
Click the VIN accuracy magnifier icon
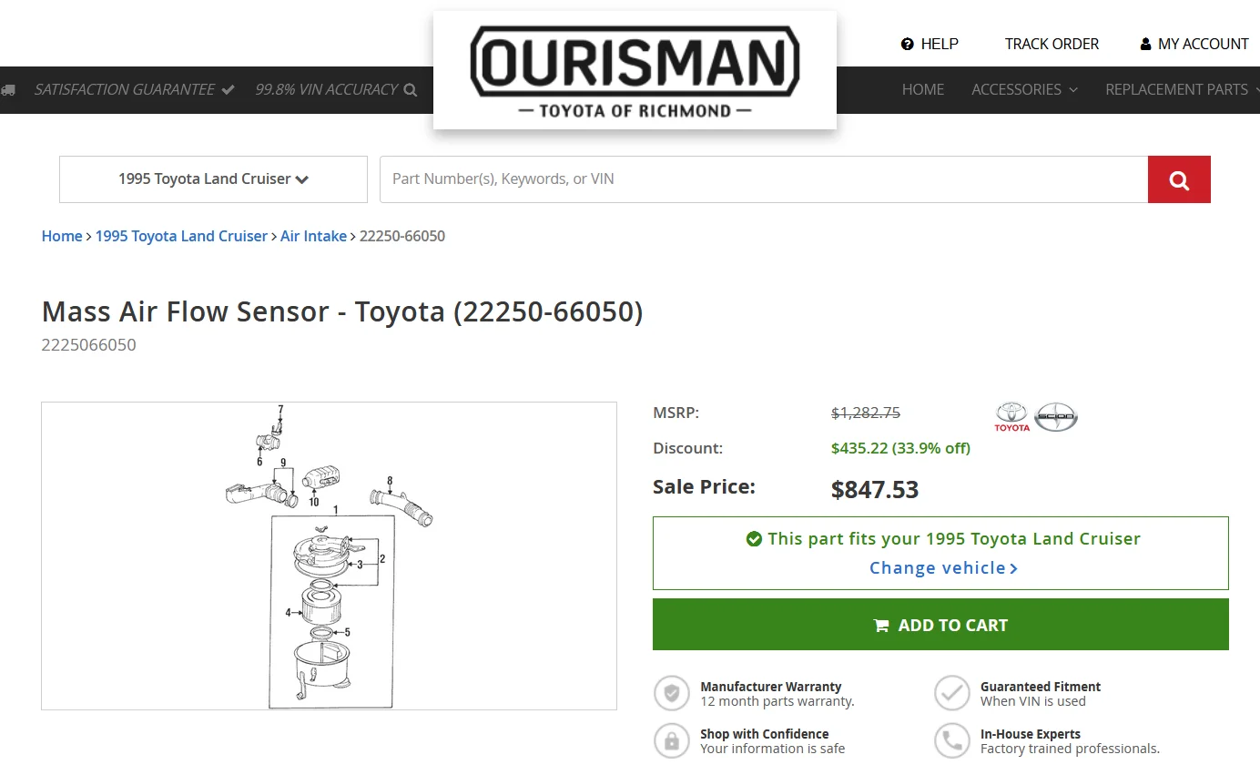411,90
